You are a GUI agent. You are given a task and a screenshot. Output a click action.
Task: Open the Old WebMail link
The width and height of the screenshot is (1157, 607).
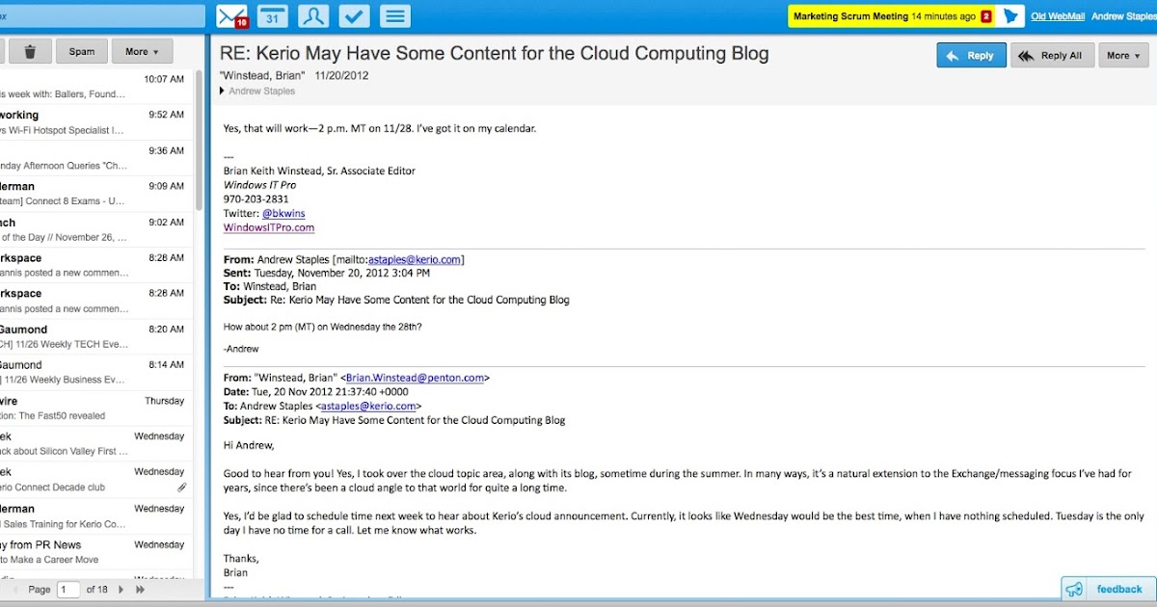coord(1058,16)
